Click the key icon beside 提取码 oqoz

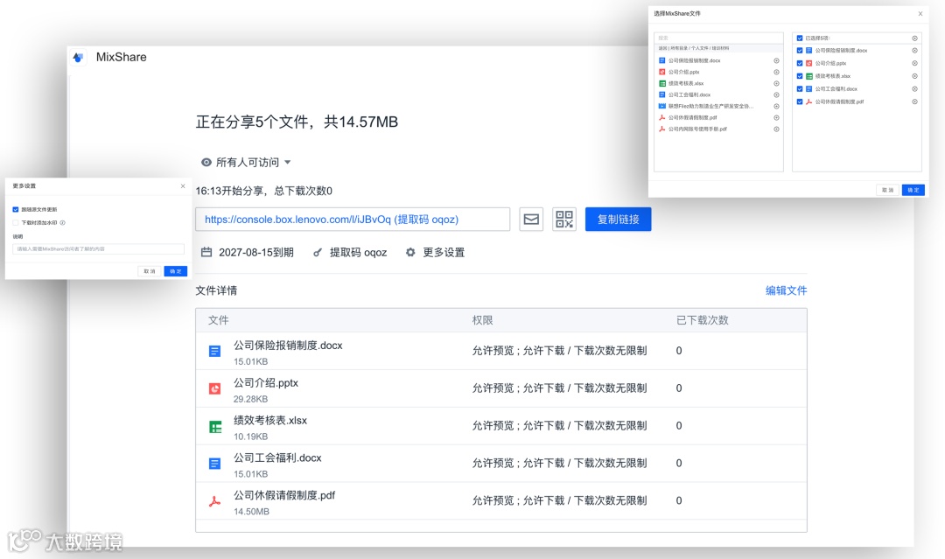[x=318, y=253]
